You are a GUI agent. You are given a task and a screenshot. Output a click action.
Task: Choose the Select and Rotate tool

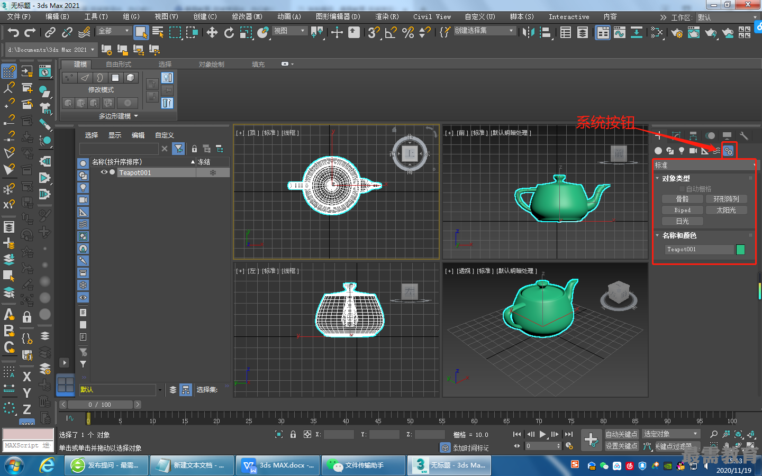coord(229,33)
